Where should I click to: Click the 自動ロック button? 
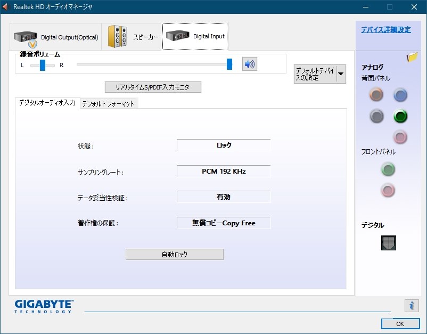point(175,255)
